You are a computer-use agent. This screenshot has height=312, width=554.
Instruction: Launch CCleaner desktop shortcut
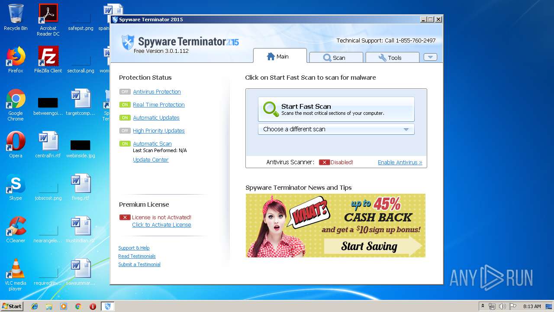(x=16, y=230)
